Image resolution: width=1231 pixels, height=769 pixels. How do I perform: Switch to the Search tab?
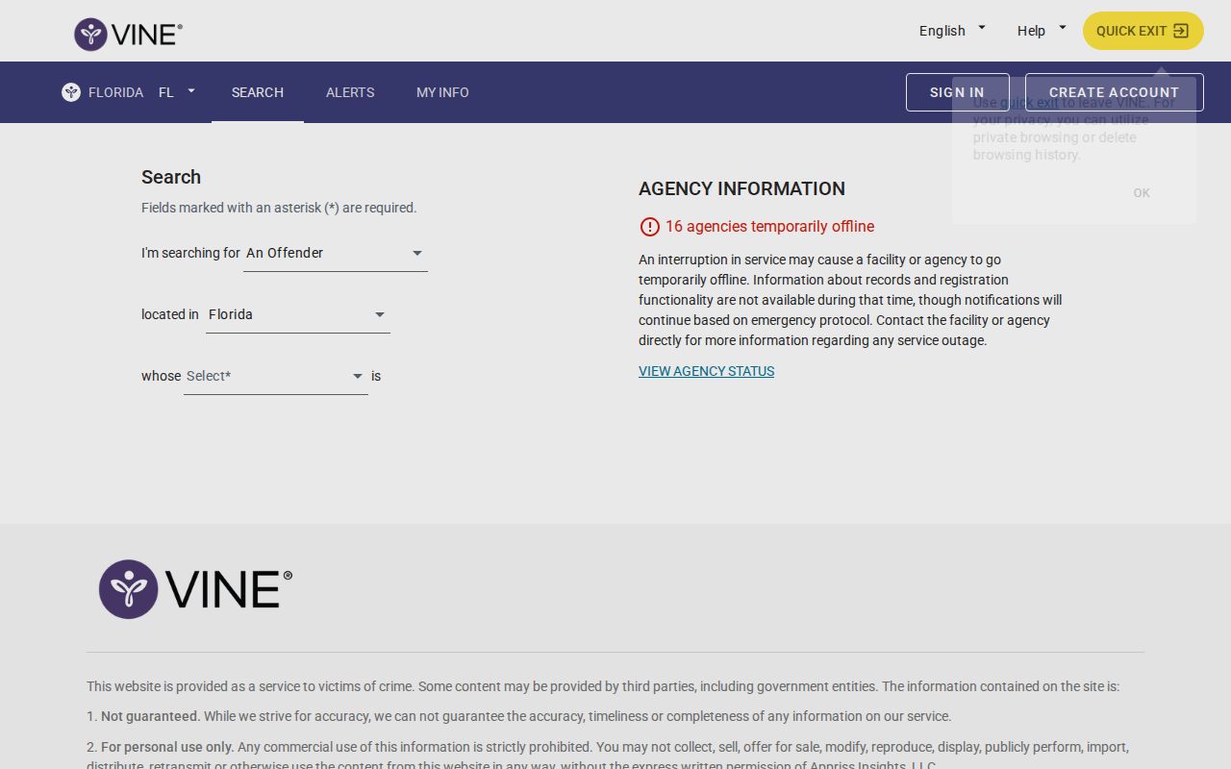pos(258,92)
